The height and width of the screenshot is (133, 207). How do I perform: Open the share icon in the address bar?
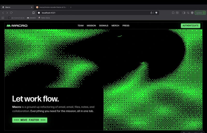(151, 13)
